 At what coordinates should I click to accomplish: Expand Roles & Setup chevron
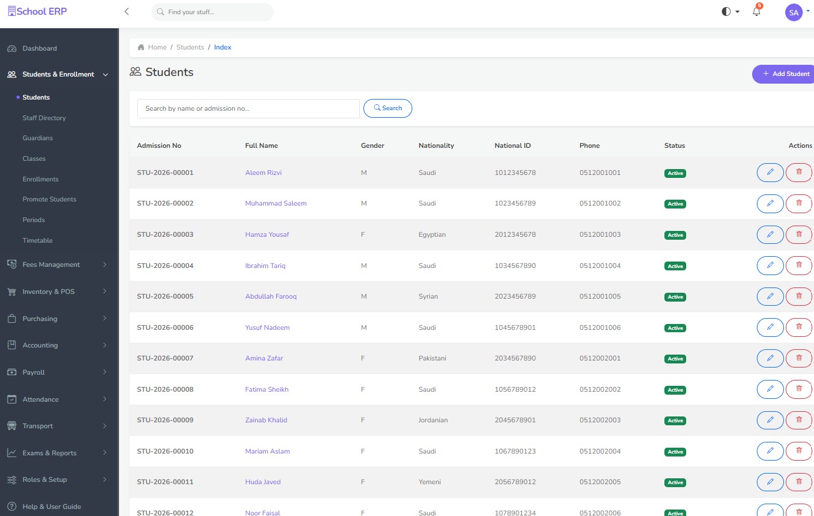coord(105,479)
